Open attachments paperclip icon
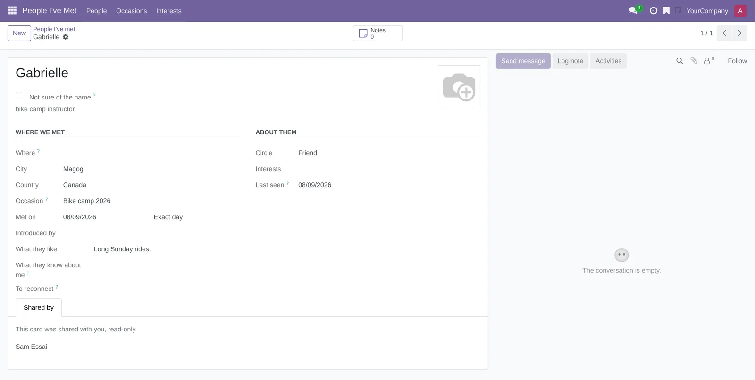The image size is (755, 380). pos(694,61)
